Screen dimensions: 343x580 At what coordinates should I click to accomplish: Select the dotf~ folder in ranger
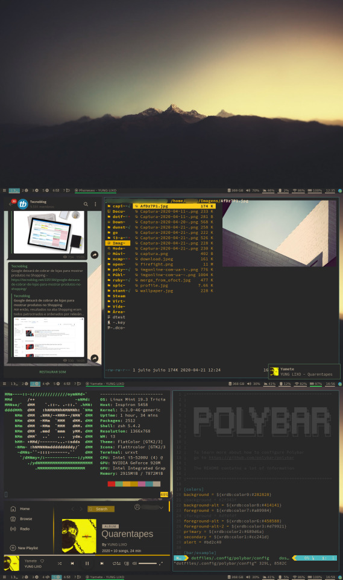click(118, 217)
